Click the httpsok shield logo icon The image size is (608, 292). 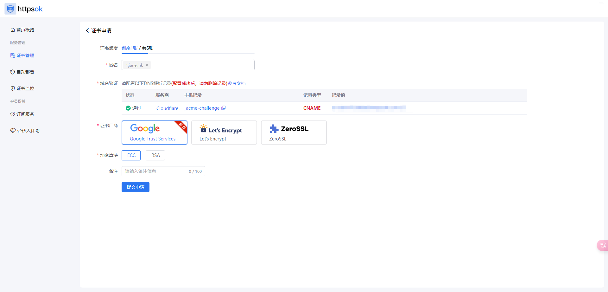click(10, 9)
